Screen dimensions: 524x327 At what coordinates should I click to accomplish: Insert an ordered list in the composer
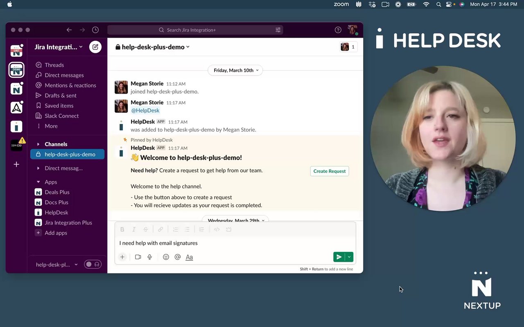pos(175,229)
